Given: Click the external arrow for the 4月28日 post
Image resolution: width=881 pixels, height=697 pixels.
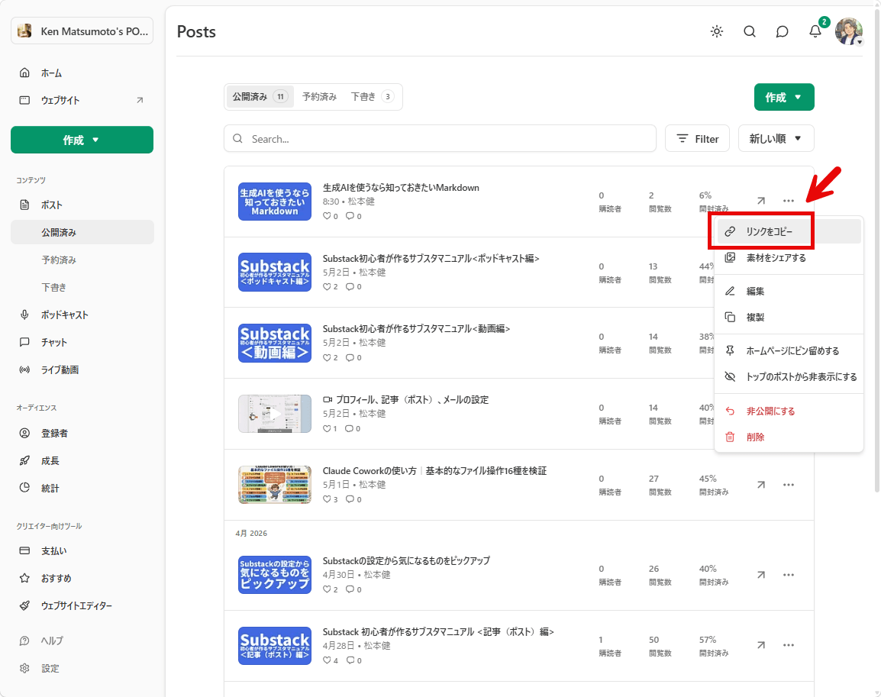Looking at the screenshot, I should [x=761, y=645].
